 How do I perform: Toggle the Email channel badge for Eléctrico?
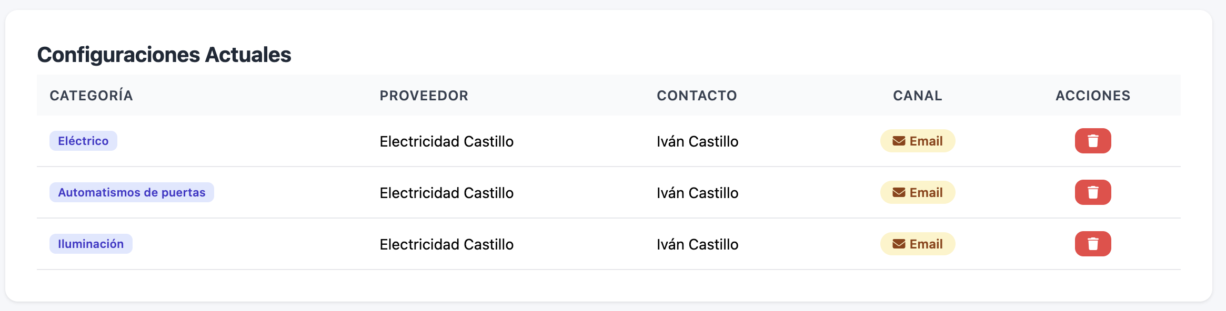point(917,141)
